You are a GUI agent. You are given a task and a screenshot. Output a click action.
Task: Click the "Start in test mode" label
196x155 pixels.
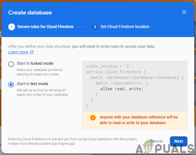32,84
